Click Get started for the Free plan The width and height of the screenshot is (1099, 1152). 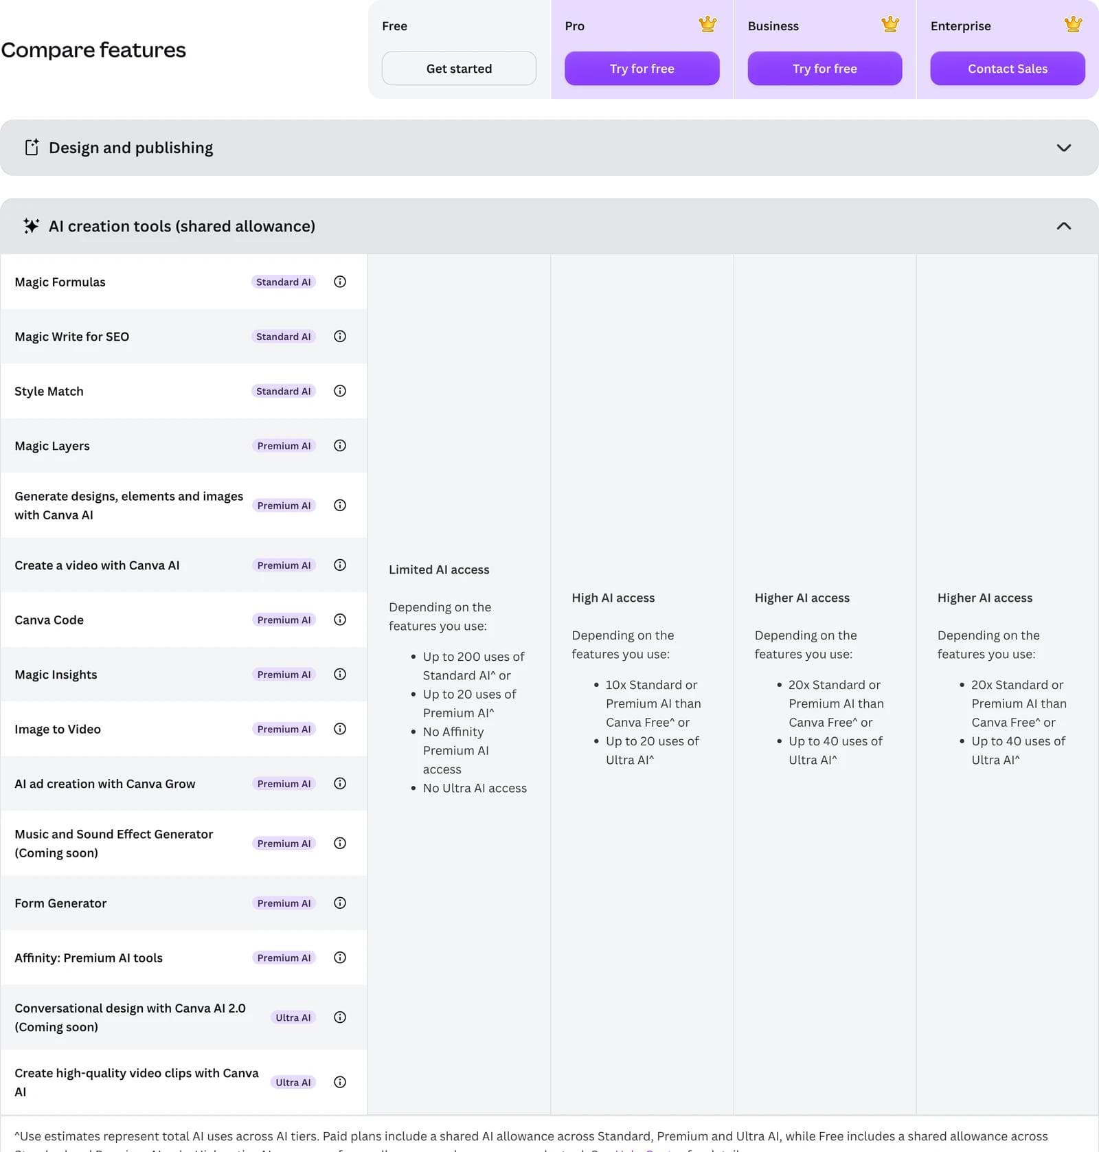click(x=459, y=69)
